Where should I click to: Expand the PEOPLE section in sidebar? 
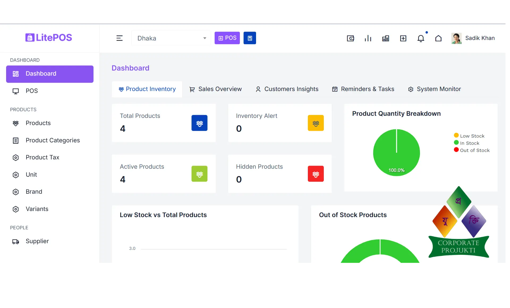coord(19,227)
